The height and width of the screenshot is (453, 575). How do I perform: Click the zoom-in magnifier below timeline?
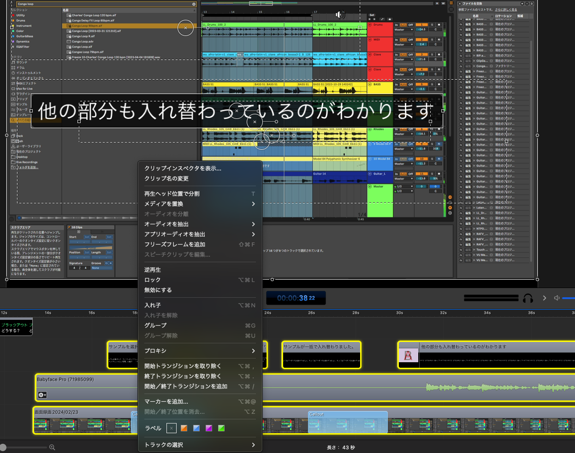coord(52,447)
